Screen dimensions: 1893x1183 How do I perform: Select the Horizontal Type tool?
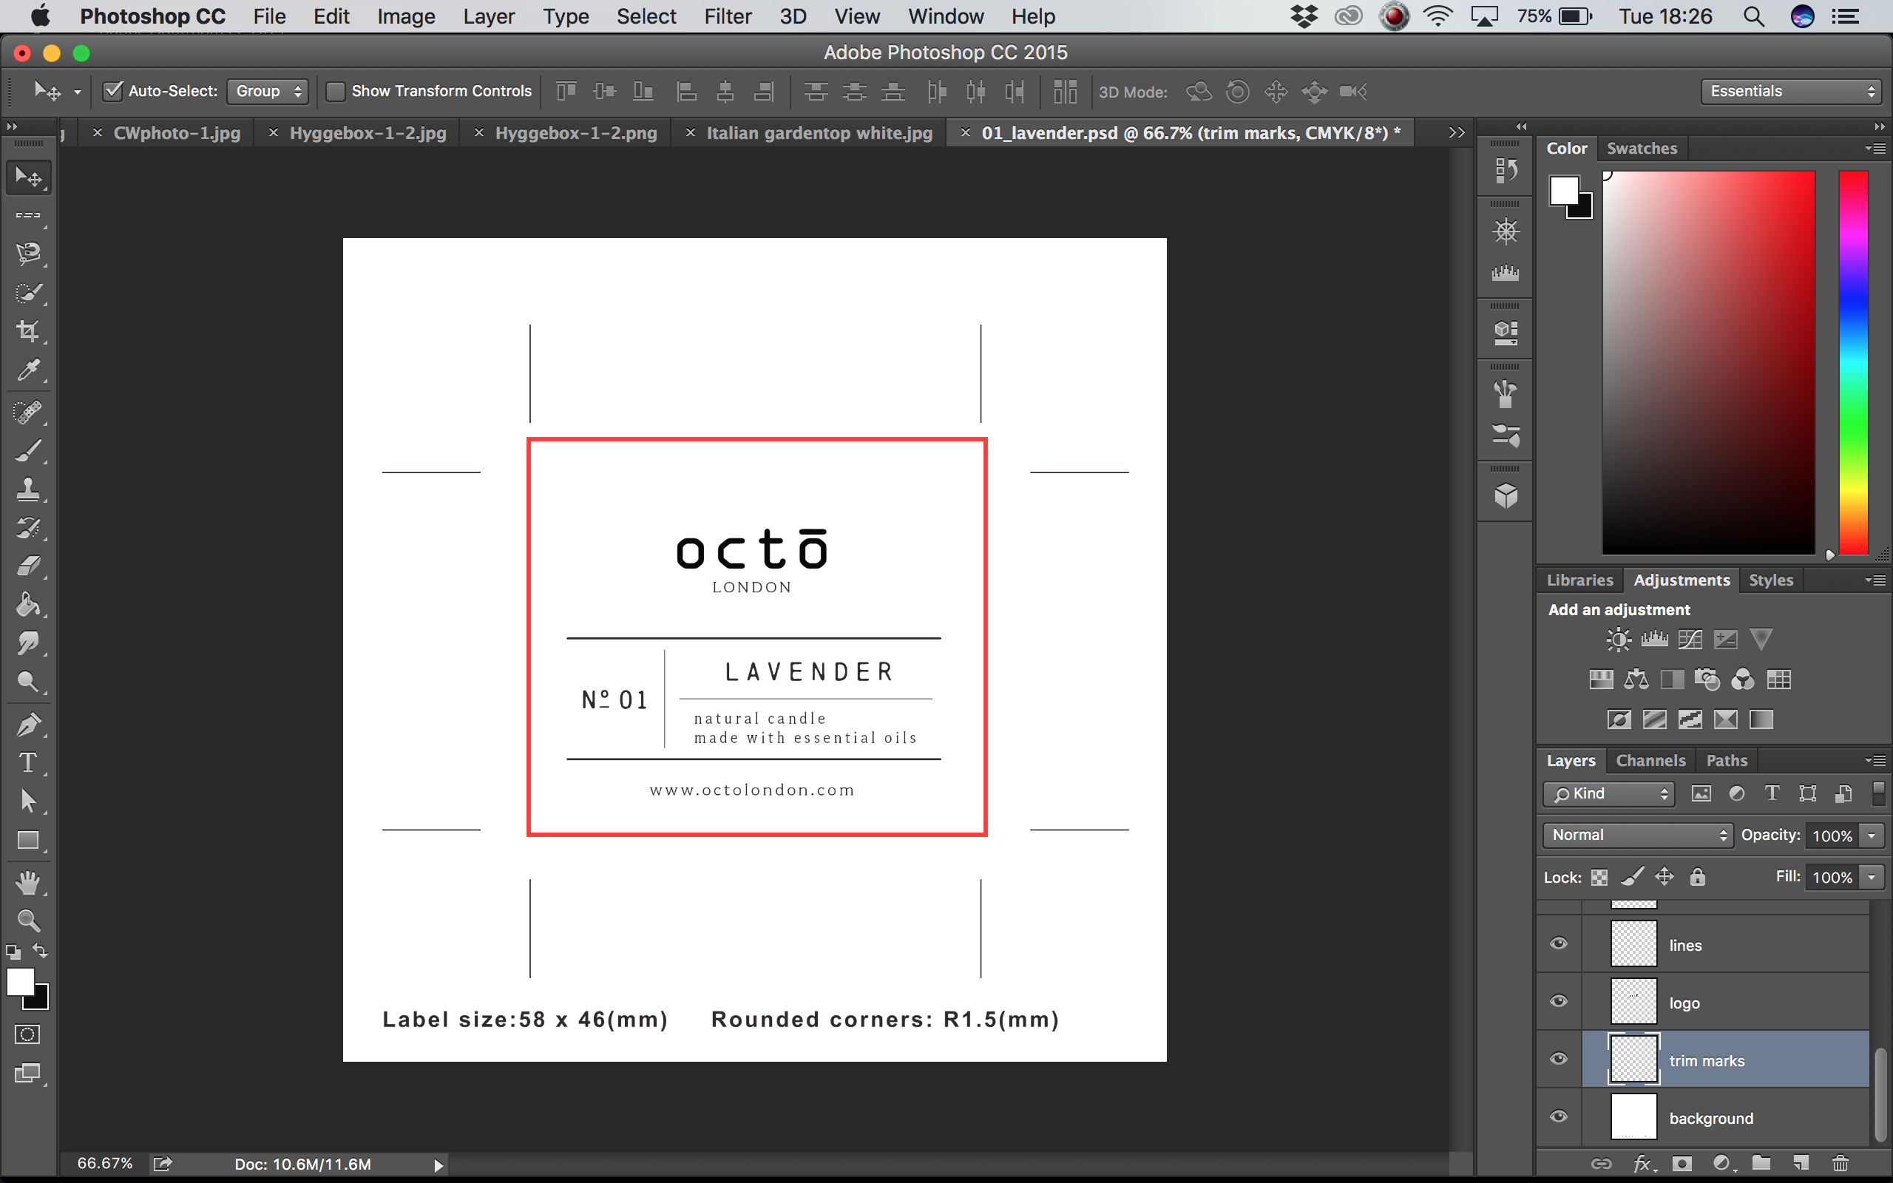(28, 762)
